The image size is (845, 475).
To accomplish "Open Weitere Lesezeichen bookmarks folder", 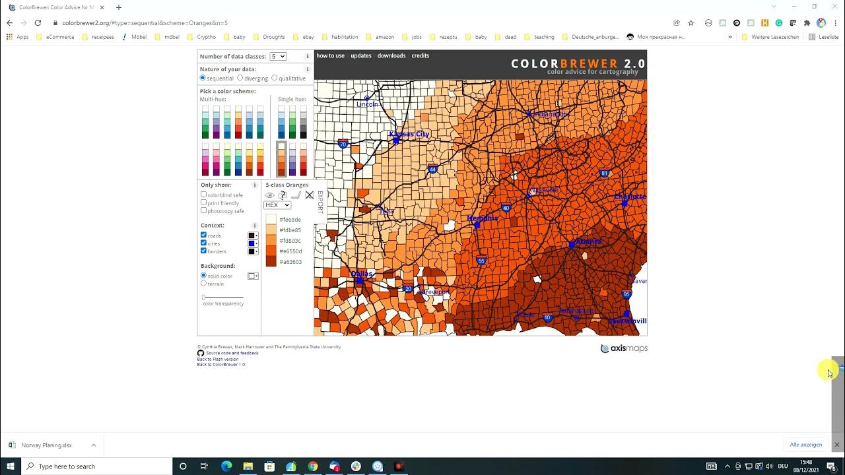I will [x=770, y=37].
